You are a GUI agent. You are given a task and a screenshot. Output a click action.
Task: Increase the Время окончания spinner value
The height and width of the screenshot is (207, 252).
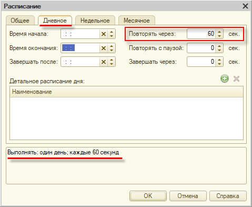point(112,46)
